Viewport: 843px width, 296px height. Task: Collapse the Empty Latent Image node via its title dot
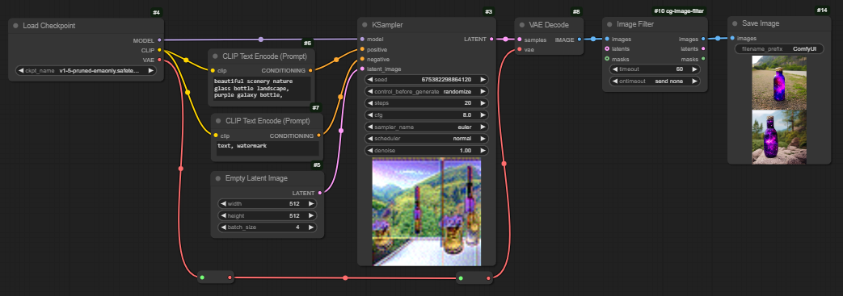tap(217, 178)
